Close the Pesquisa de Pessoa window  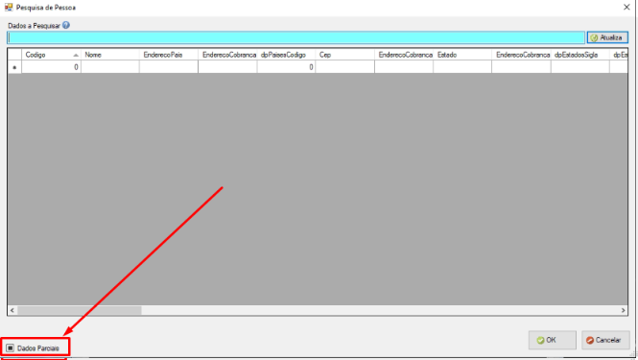tap(626, 8)
